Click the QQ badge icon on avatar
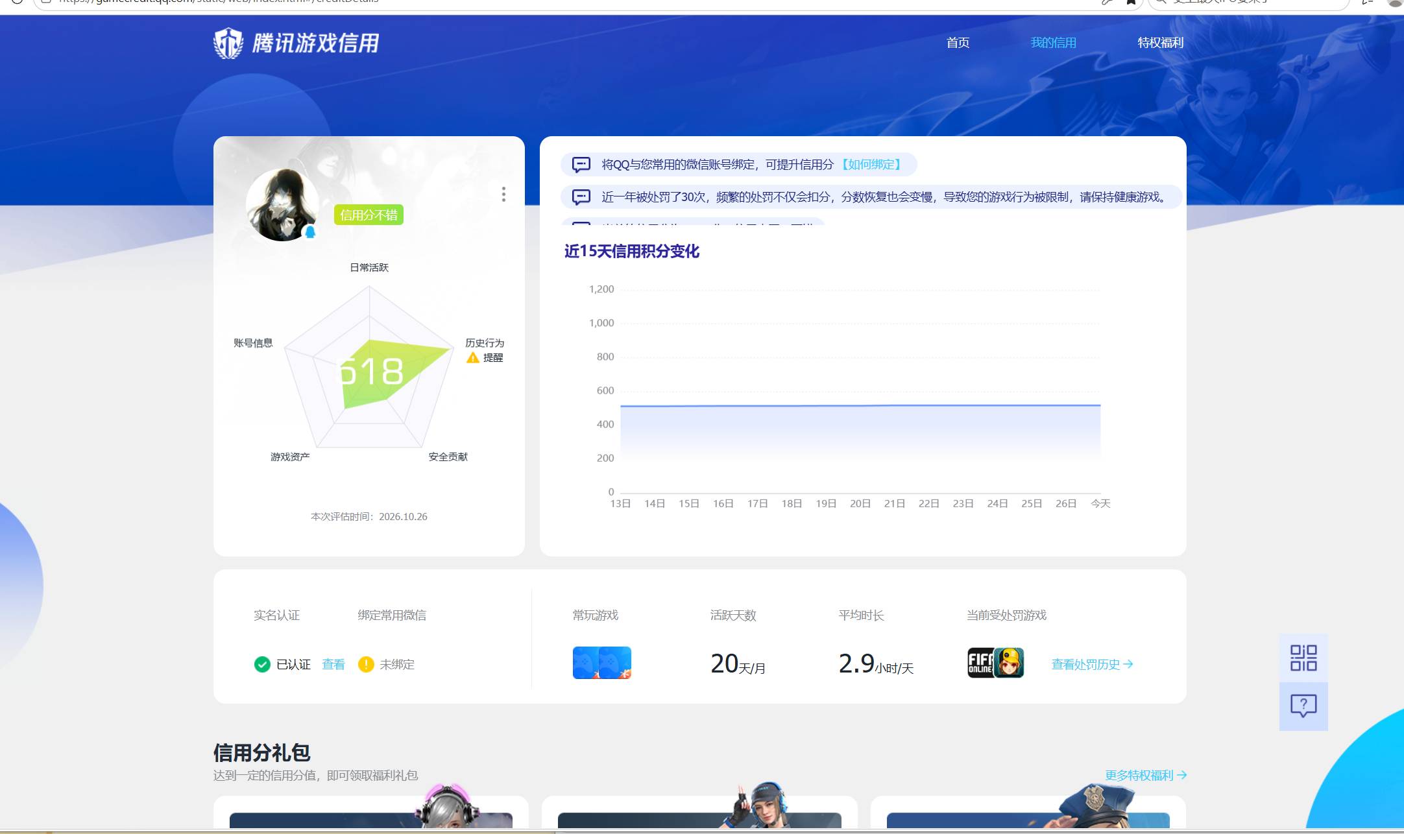Screen dimensions: 1404x834 tap(310, 232)
